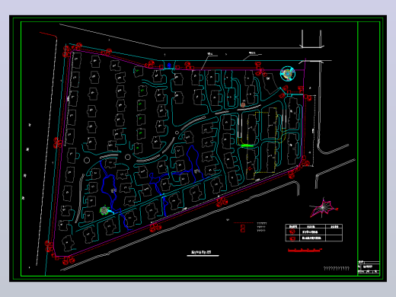Click the underlined drawing title text

pos(201,252)
